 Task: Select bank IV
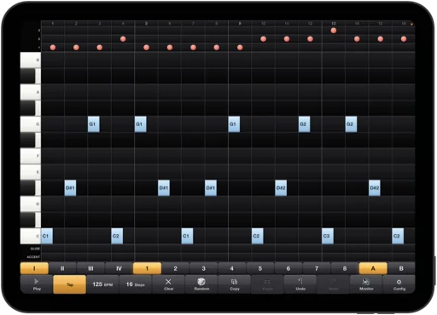click(x=119, y=268)
